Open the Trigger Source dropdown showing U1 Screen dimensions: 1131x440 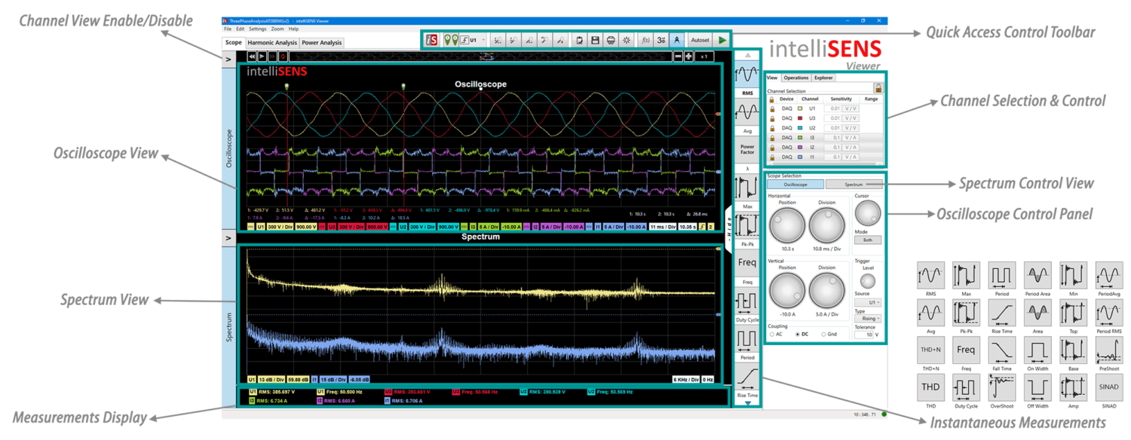(868, 303)
